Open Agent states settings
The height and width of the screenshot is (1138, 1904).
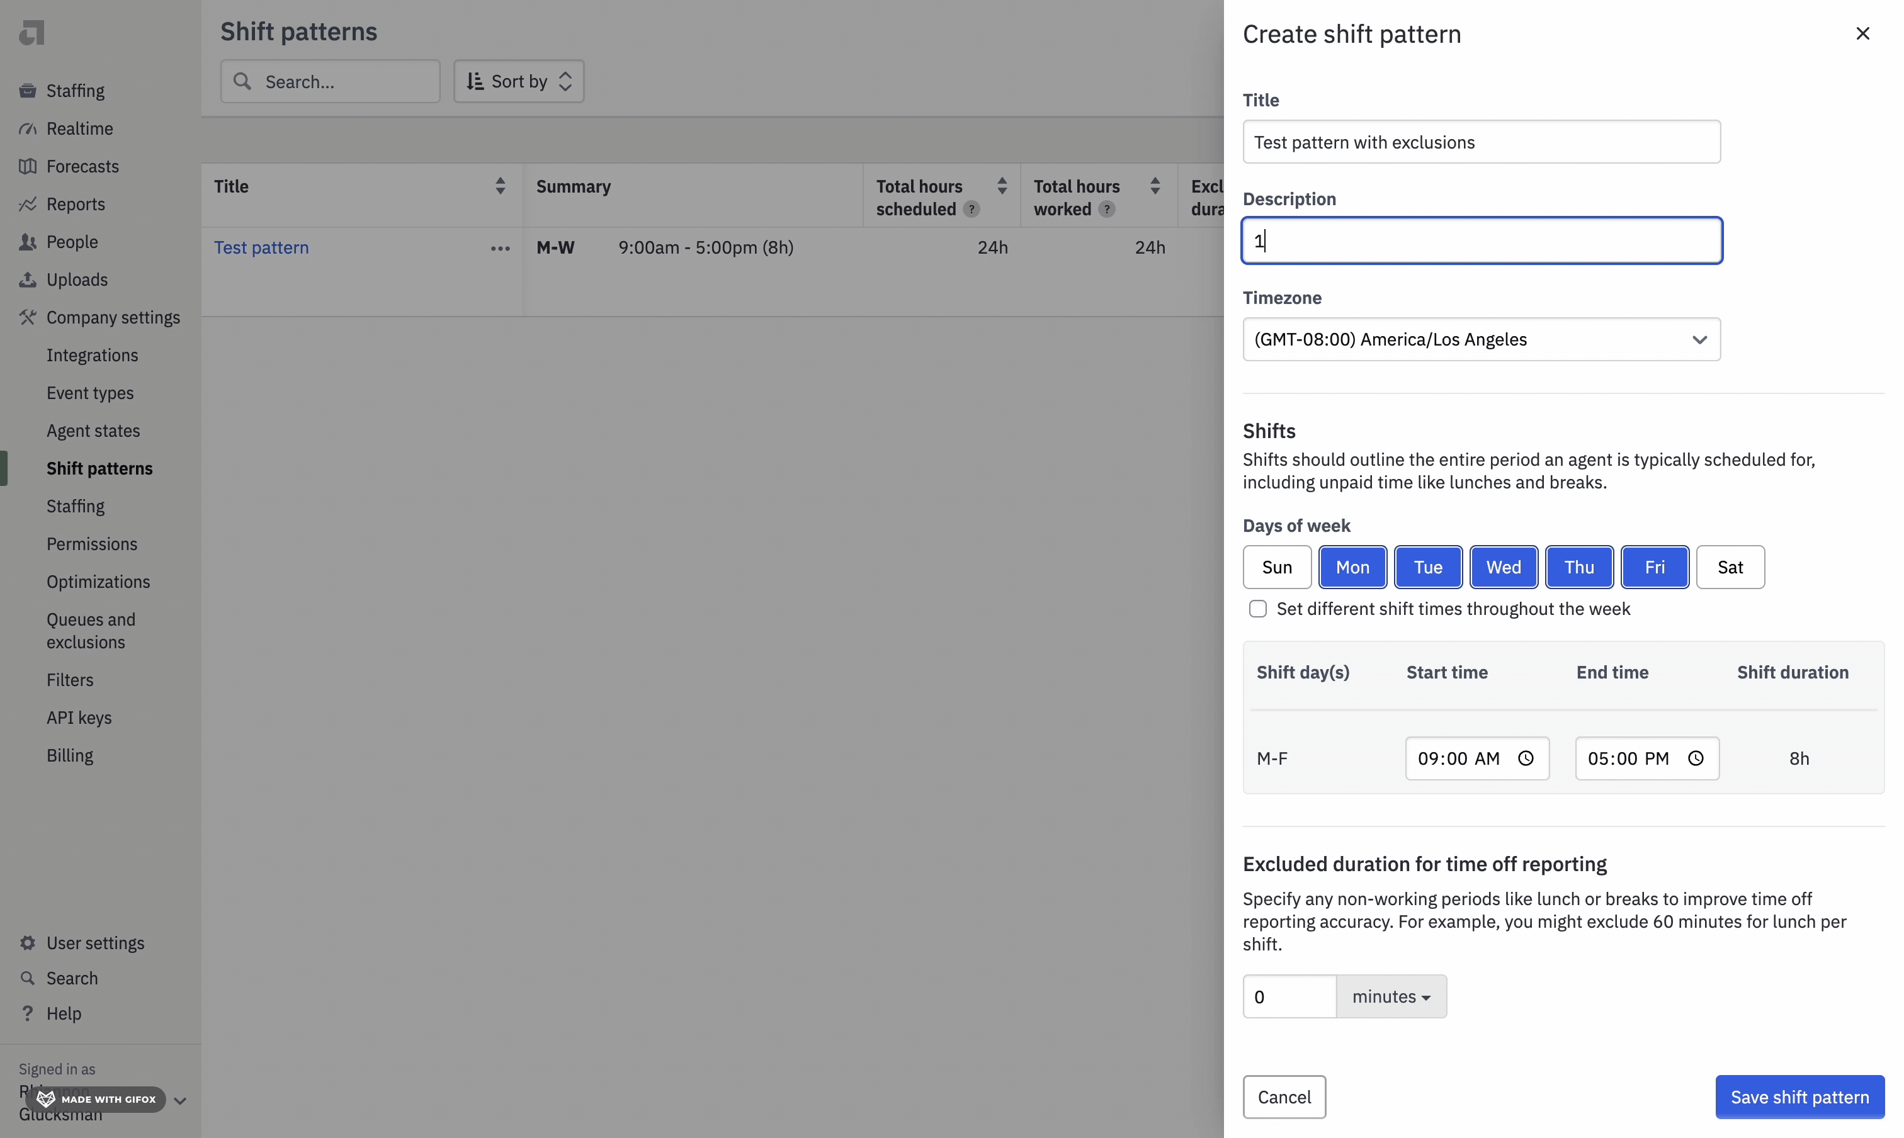(x=93, y=430)
